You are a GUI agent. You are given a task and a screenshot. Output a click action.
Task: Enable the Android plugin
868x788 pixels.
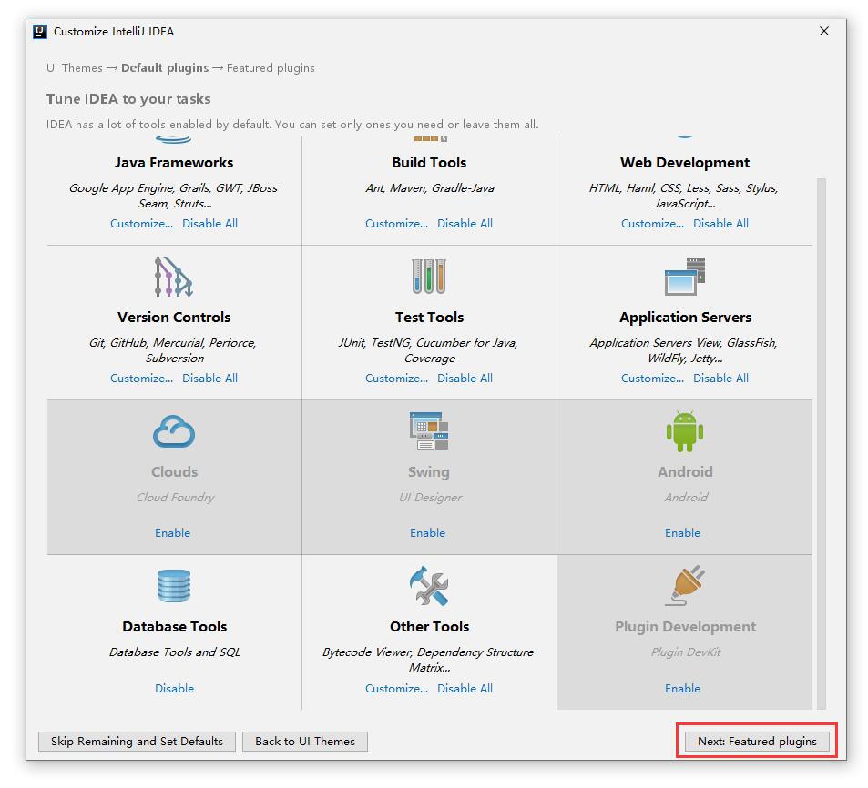[x=683, y=533]
